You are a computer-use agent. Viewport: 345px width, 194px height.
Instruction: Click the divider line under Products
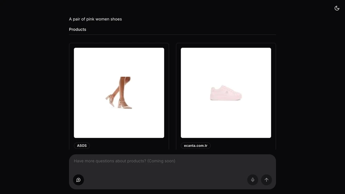pyautogui.click(x=172, y=34)
